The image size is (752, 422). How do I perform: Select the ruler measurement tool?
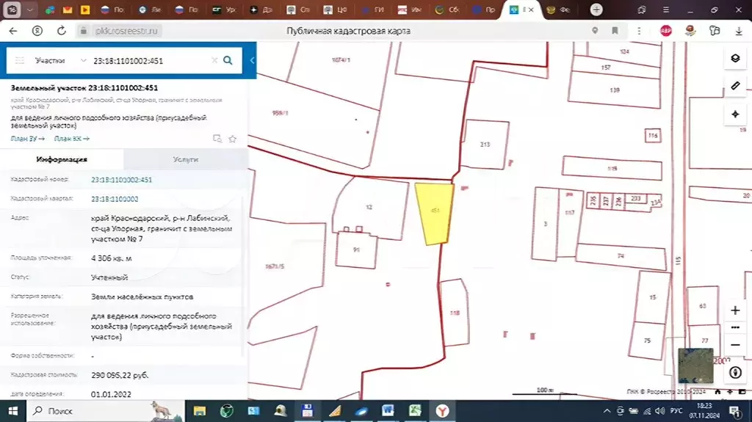735,86
